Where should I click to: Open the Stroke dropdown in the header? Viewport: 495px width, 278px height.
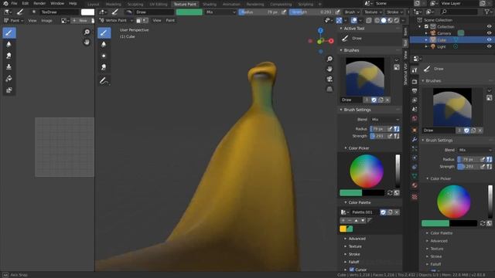click(394, 12)
